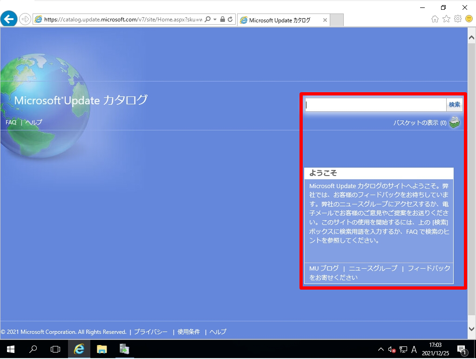Click the muted speaker volume icon
476x359 pixels.
[392, 350]
